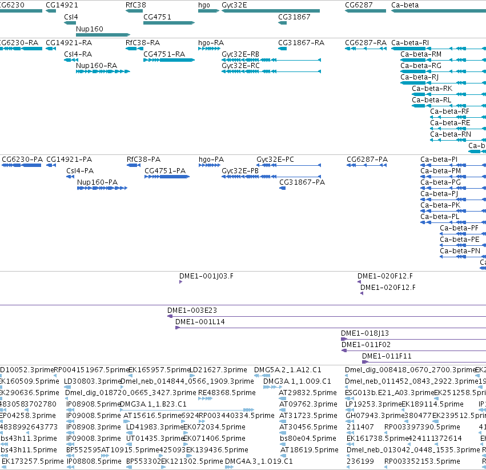Click transcript CG14921-RA

coord(51,49)
